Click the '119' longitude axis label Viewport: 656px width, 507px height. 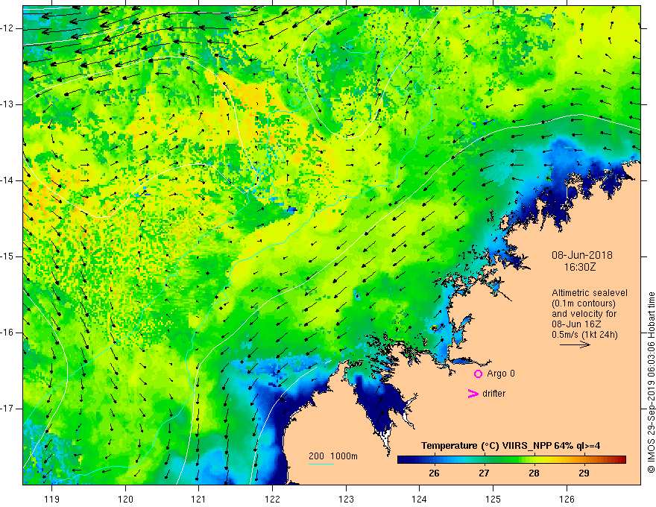pos(52,499)
